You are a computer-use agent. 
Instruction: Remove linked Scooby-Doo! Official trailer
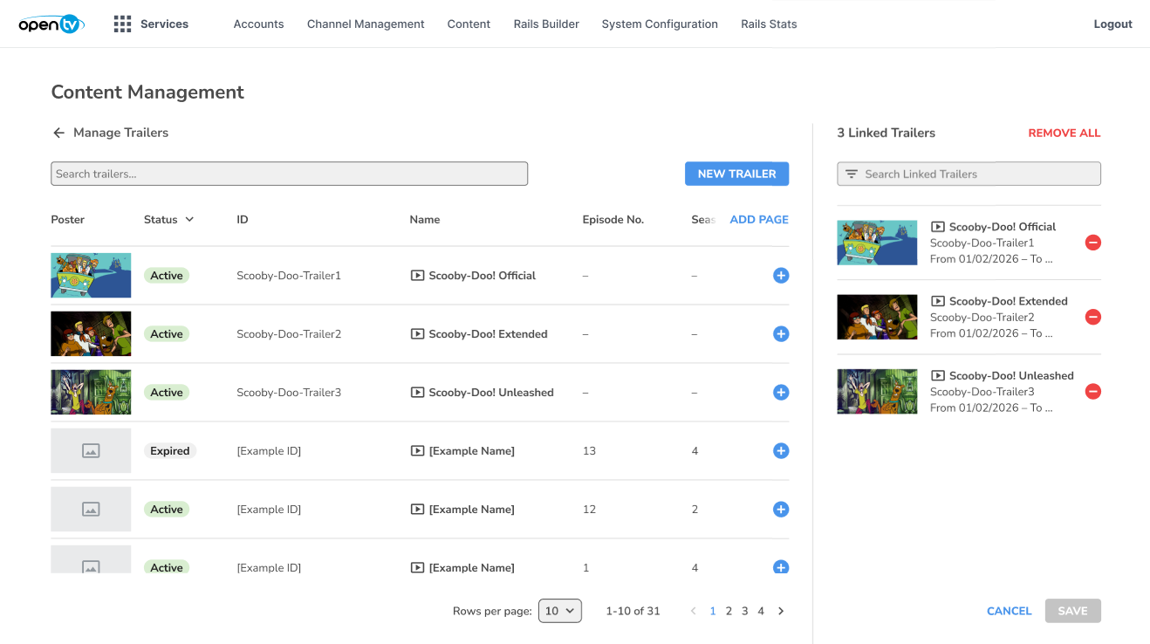click(x=1092, y=243)
